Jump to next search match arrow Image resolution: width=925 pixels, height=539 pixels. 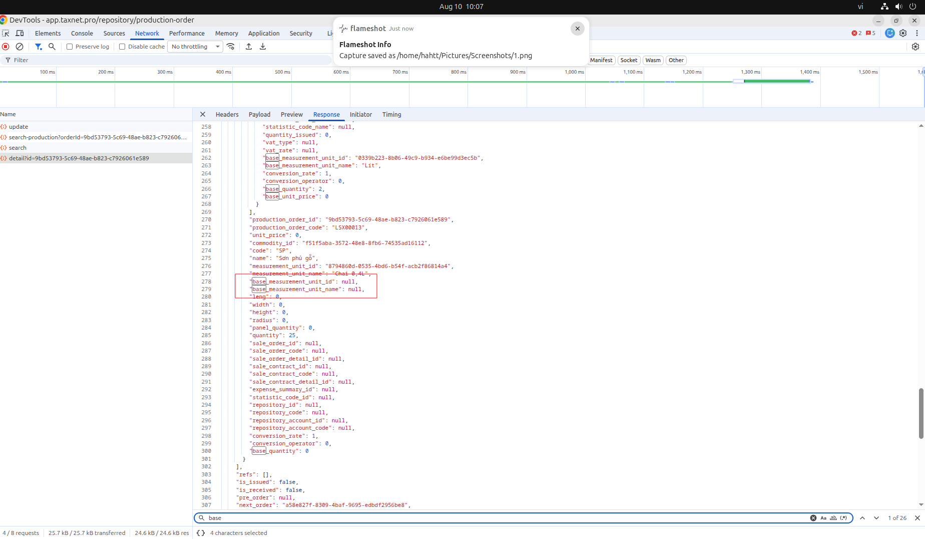(x=876, y=518)
